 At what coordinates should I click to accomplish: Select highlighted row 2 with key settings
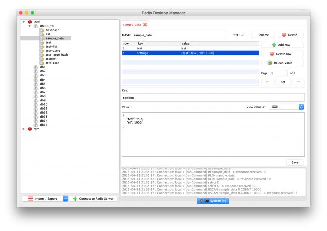tap(190, 53)
